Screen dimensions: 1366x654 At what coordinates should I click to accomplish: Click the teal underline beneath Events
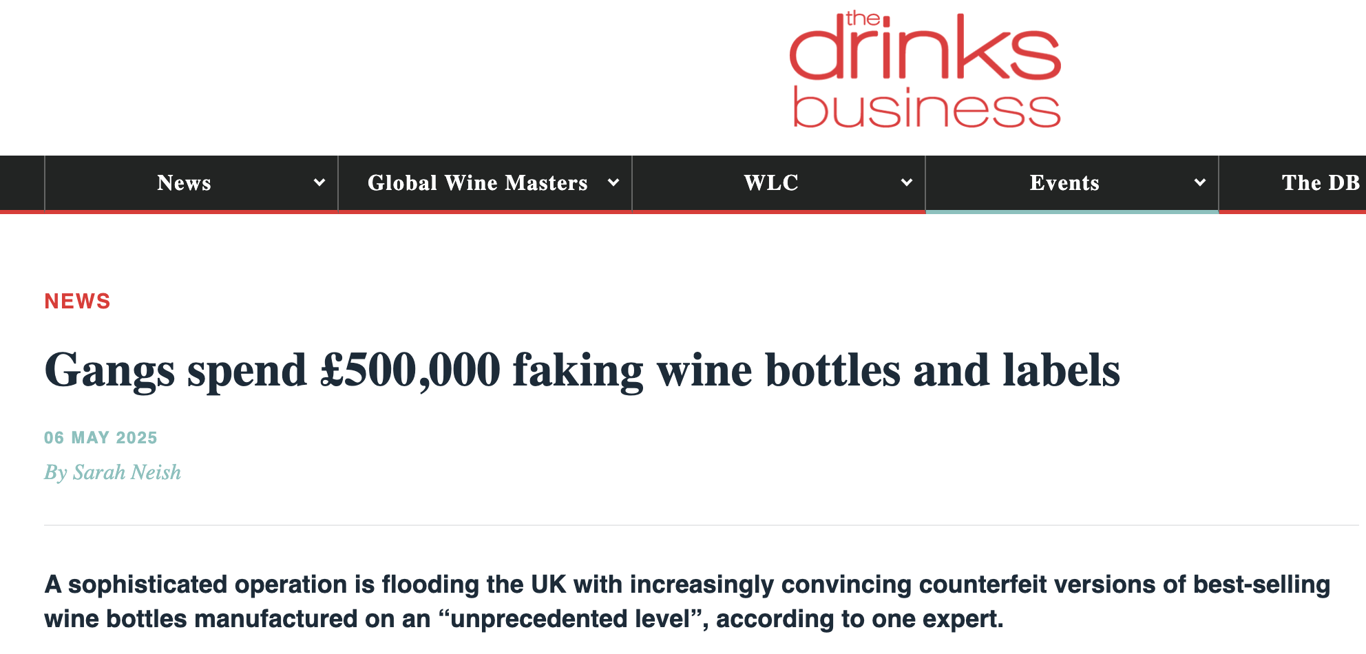tap(1072, 212)
